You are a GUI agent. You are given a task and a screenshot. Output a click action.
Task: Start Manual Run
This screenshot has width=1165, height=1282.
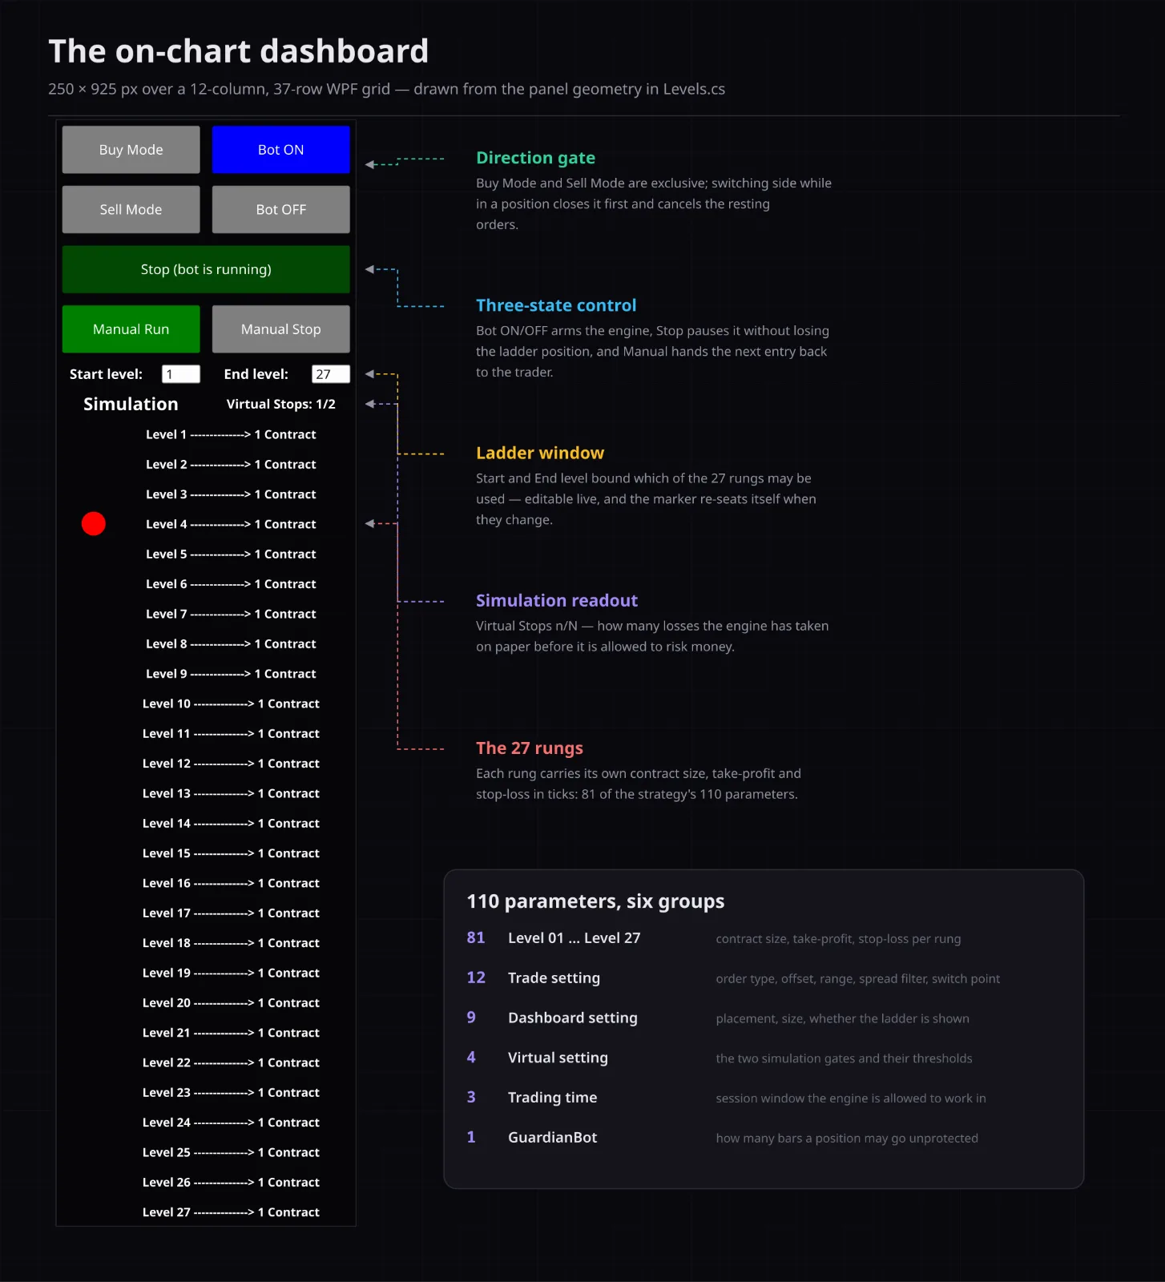coord(131,329)
